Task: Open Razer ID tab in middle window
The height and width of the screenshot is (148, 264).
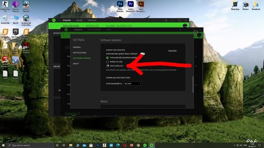Action: click(78, 30)
